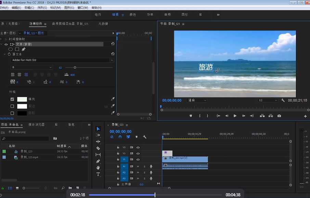Hide the V2 track with eye icon
Screen dimensions: 310x198
click(x=138, y=154)
